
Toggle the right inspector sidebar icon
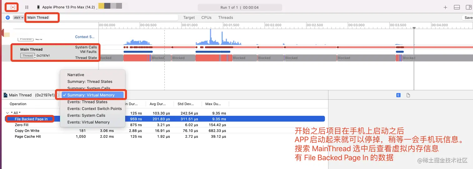coord(468,7)
